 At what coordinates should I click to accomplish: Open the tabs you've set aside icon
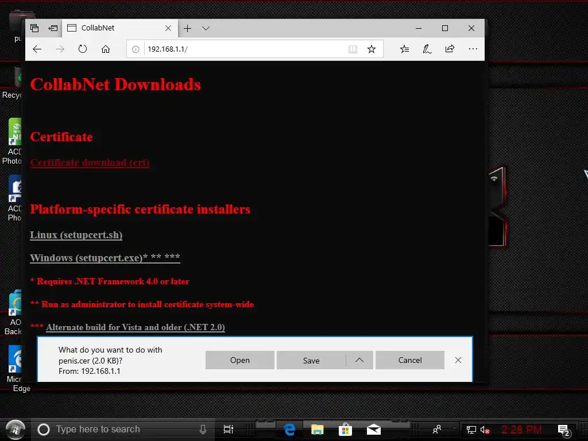(34, 28)
